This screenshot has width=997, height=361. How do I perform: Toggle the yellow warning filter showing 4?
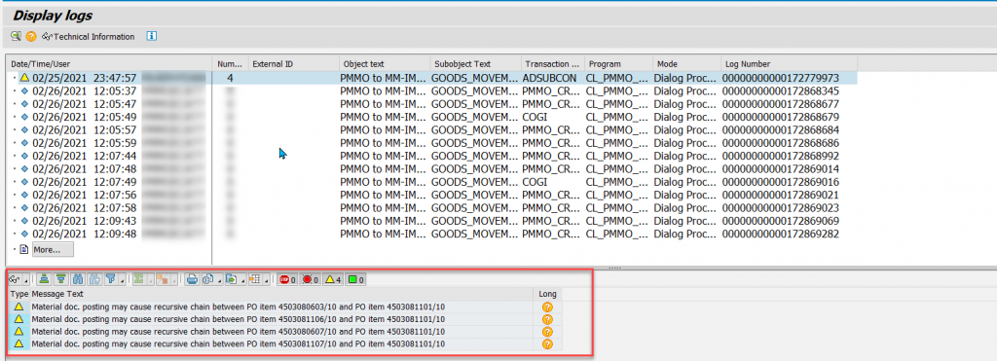[333, 279]
